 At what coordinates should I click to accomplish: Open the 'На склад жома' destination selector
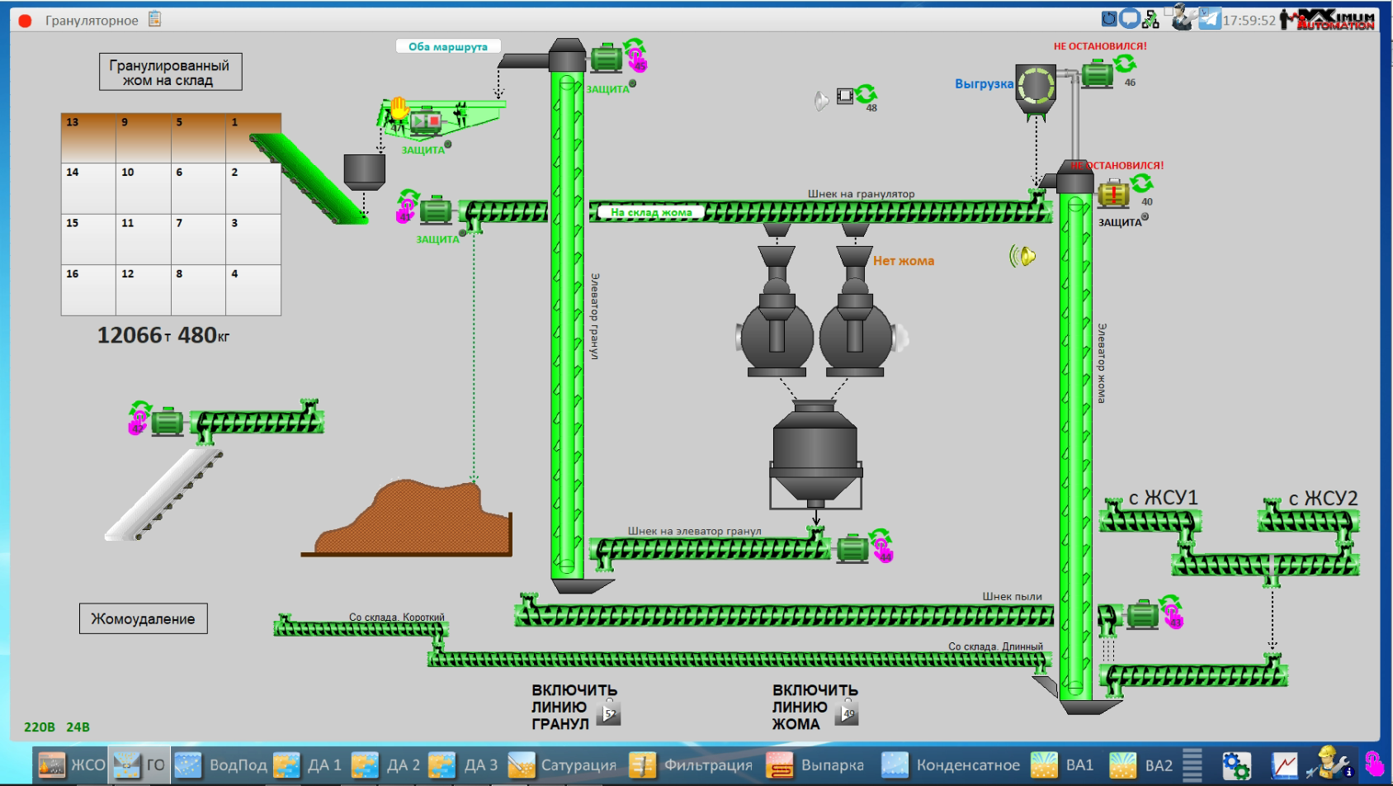point(650,212)
